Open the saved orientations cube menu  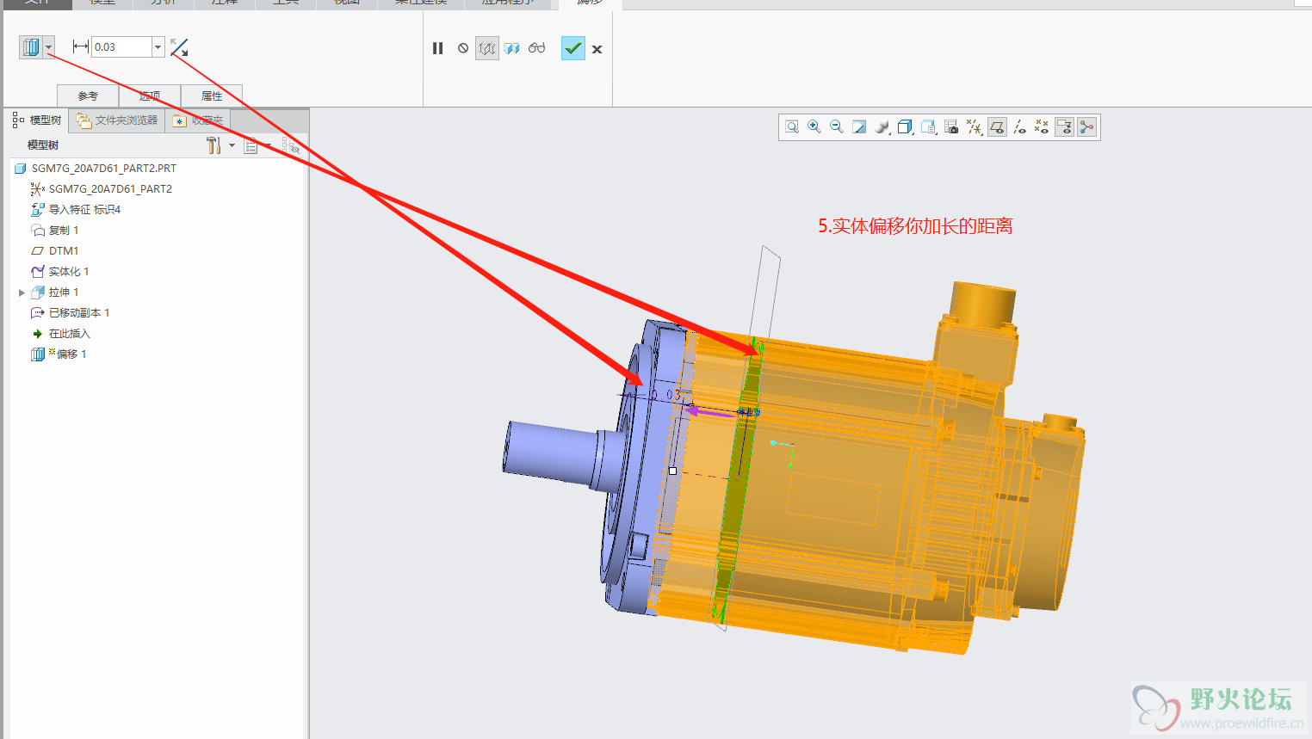[x=905, y=127]
